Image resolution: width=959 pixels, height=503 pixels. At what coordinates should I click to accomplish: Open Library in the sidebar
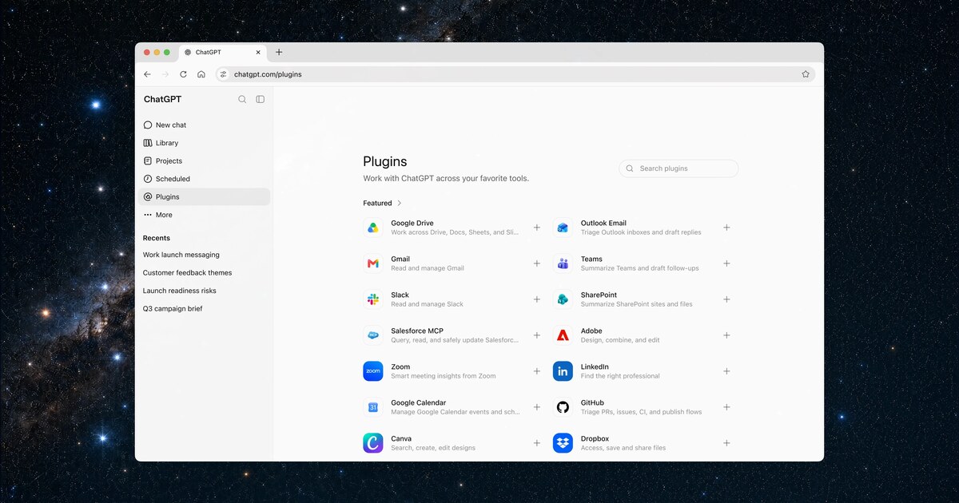204,143
